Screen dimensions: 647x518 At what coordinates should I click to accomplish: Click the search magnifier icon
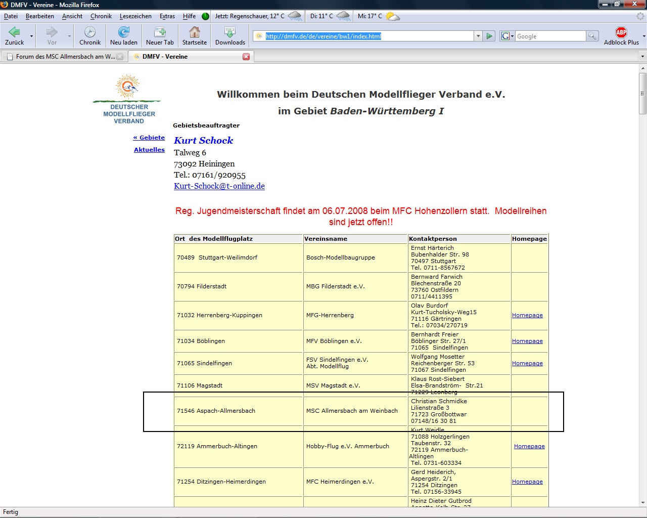click(x=592, y=36)
